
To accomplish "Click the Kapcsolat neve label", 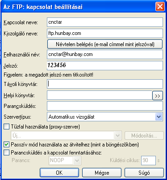I will tap(21, 22).
